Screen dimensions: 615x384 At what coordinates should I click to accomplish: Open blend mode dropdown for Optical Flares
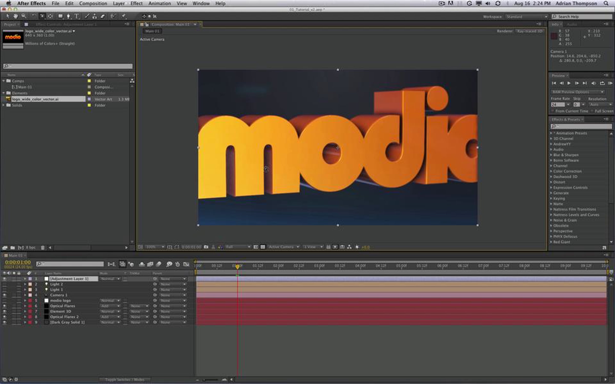click(x=110, y=306)
